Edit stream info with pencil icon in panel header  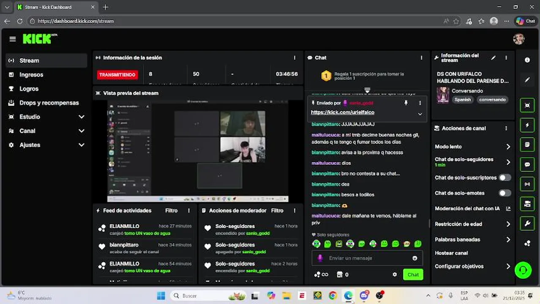pyautogui.click(x=493, y=58)
